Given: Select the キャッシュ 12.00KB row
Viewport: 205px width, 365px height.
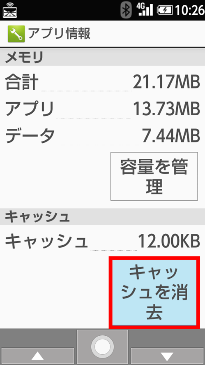Looking at the screenshot, I should click(103, 242).
